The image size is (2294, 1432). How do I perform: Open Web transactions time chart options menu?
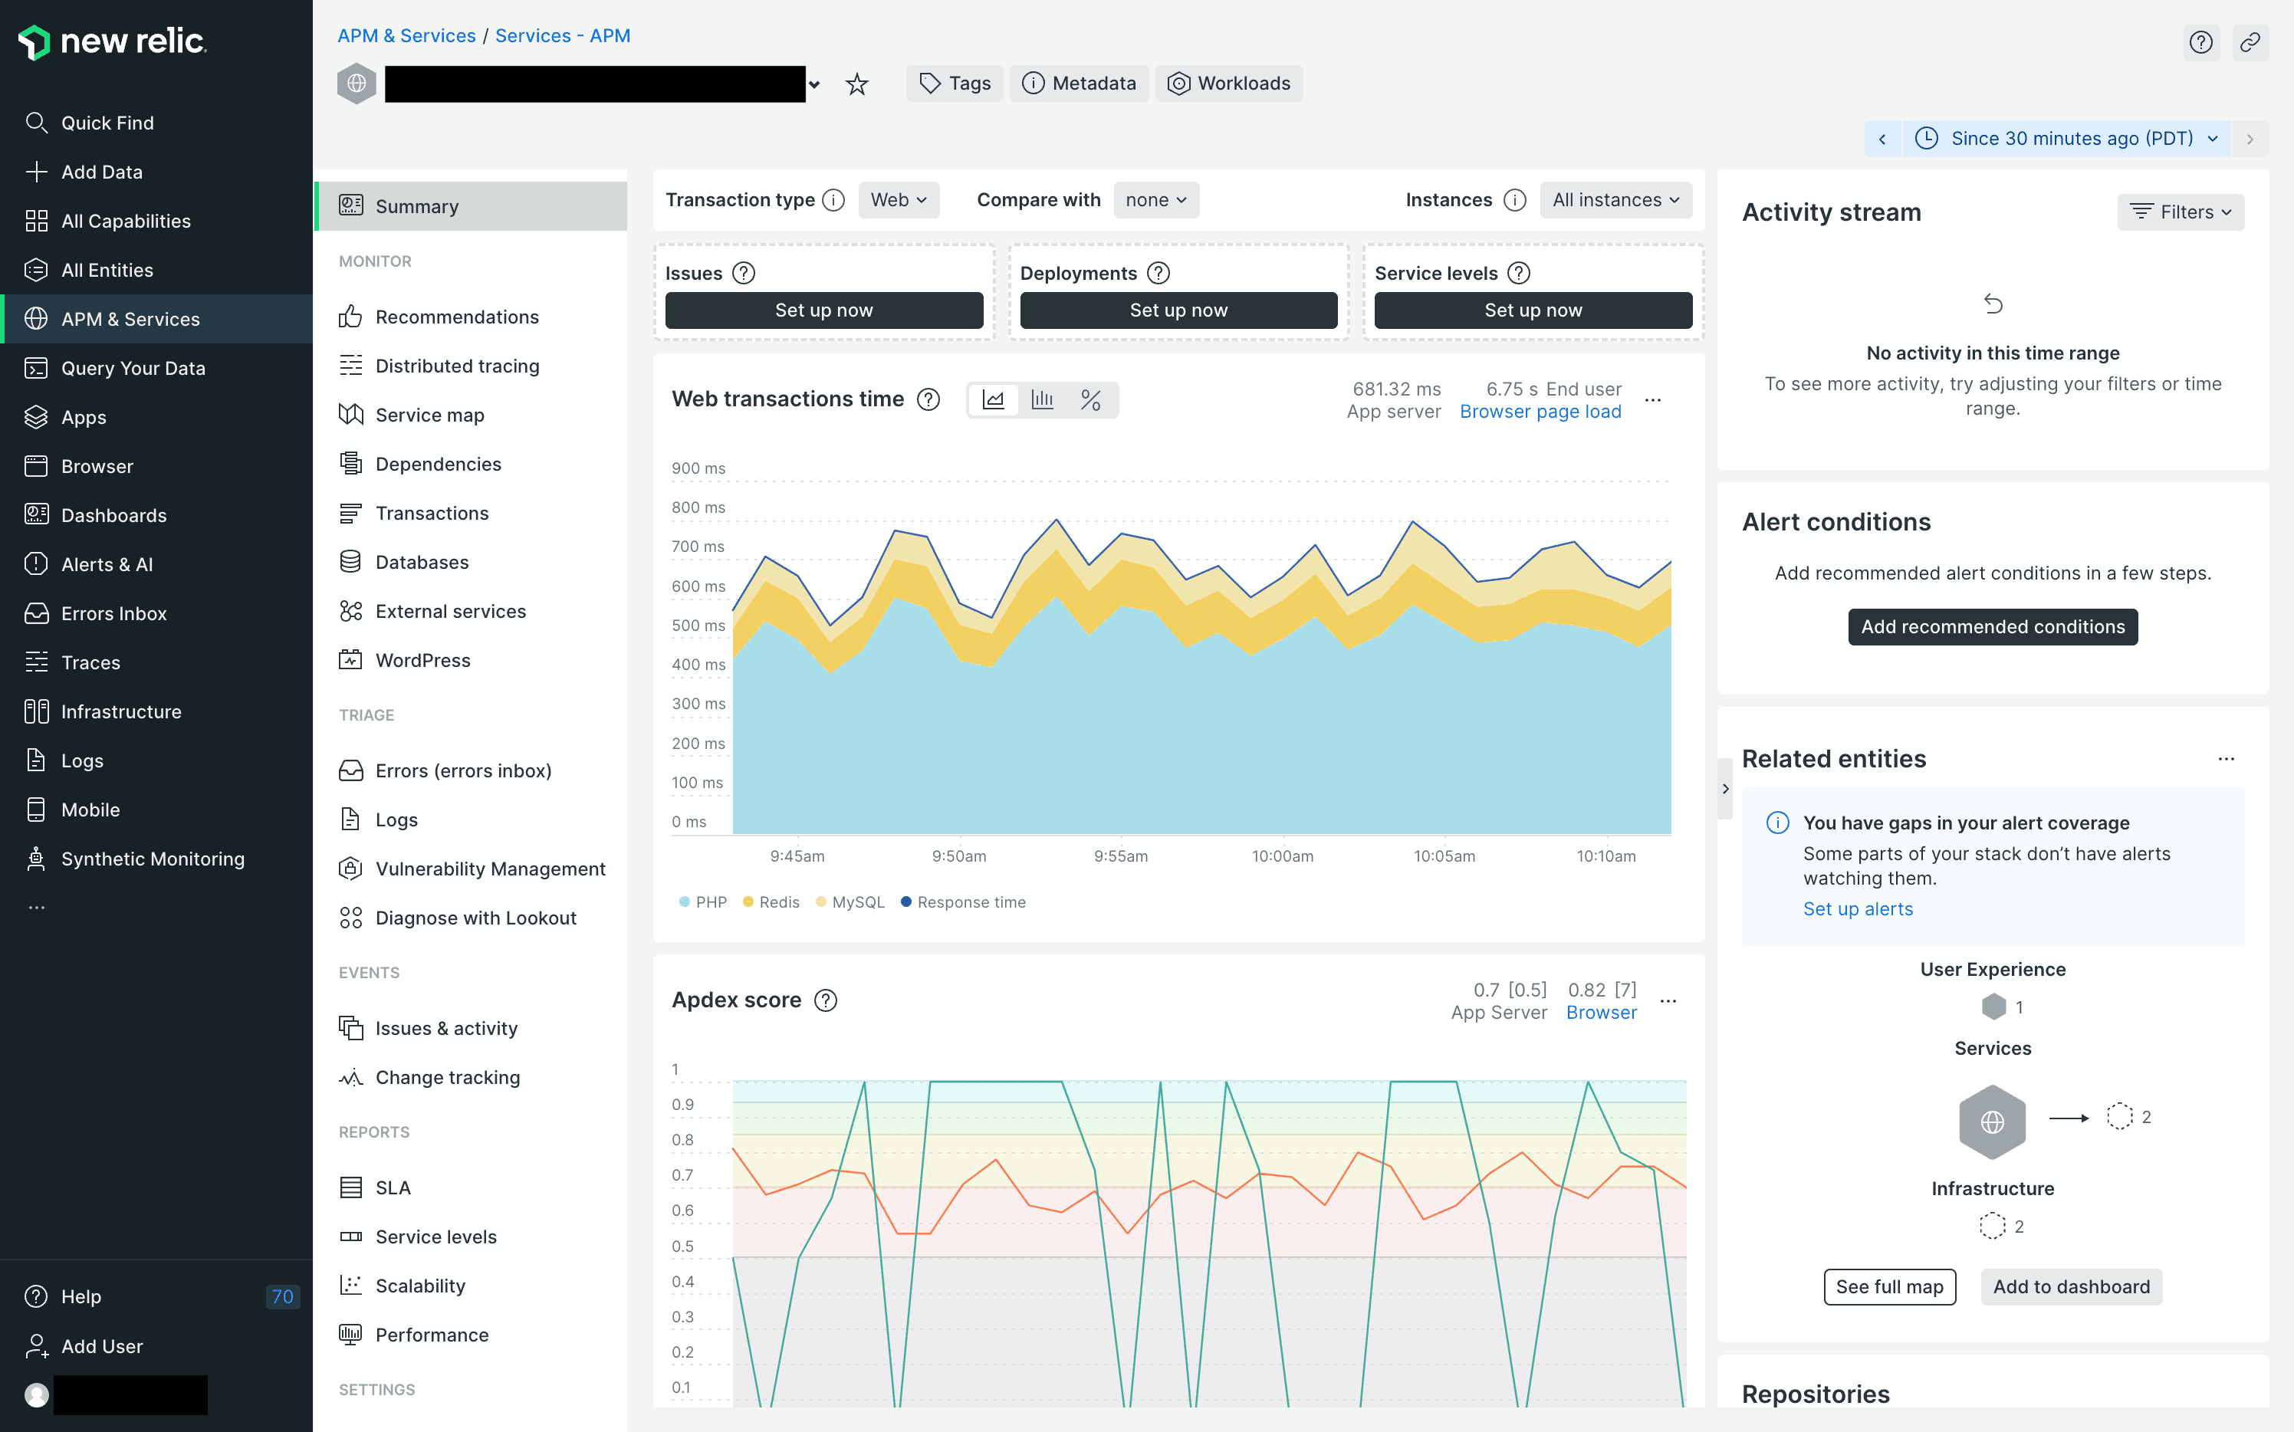pos(1653,401)
